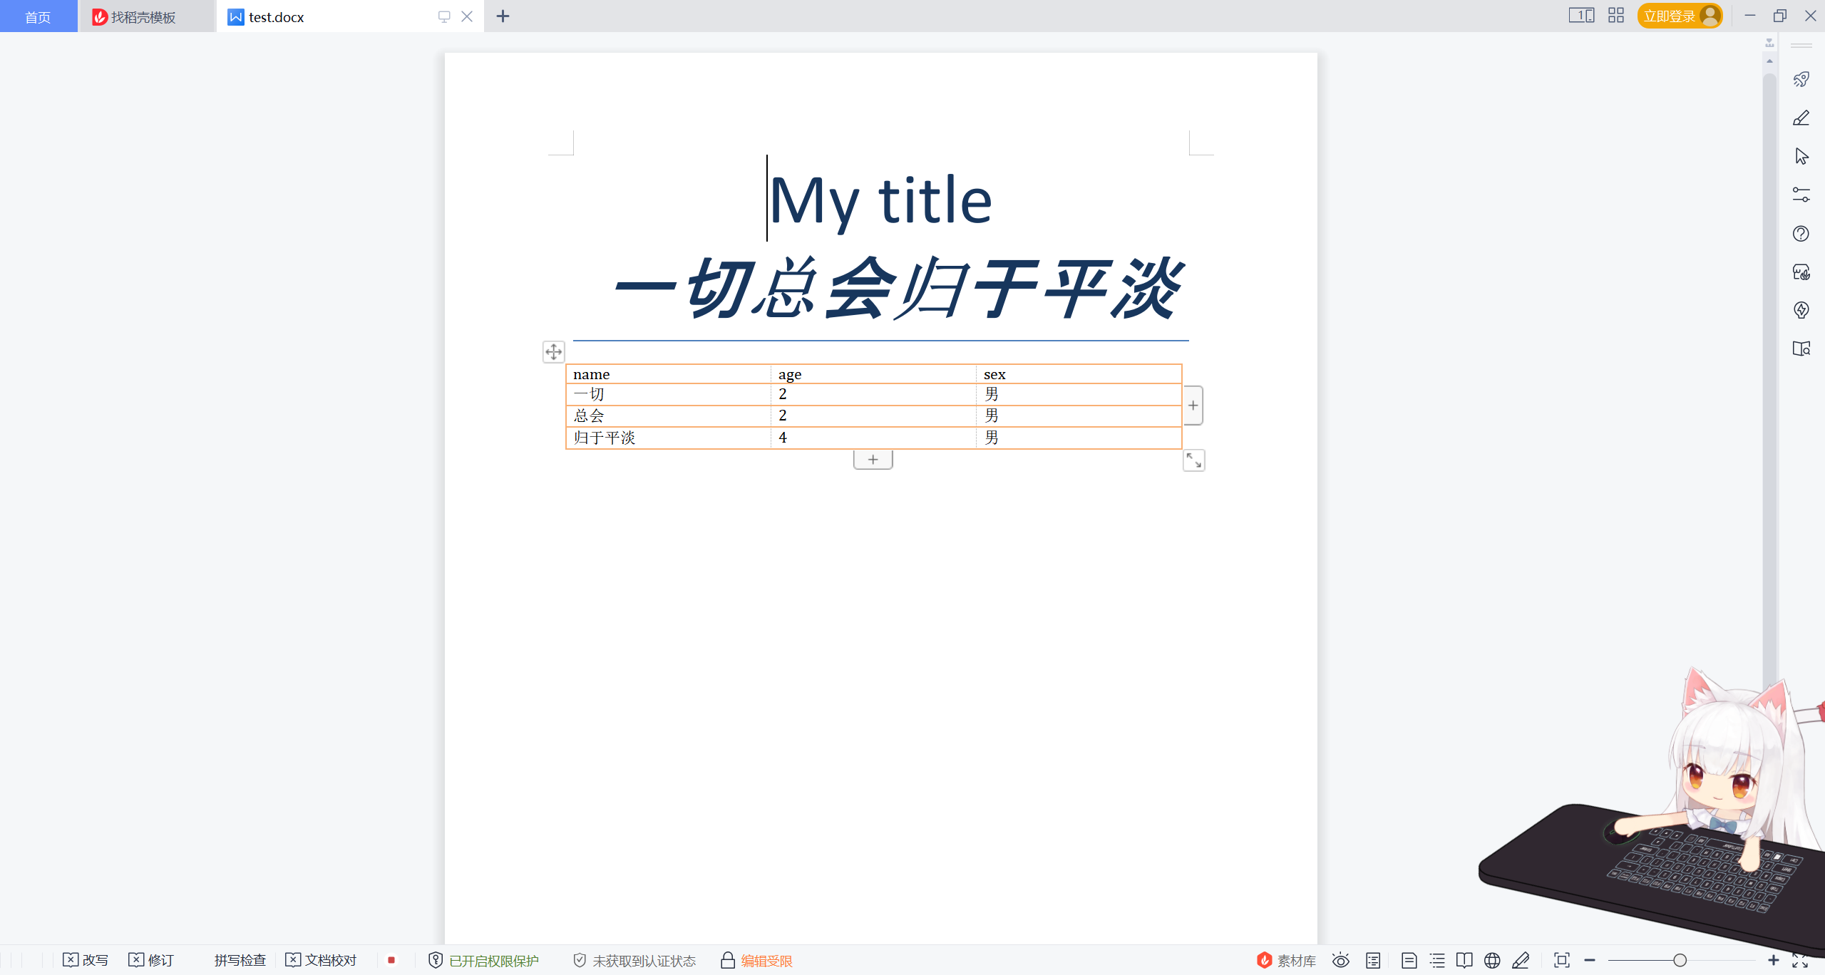Toggle 文档校对 document proofing

(x=321, y=961)
